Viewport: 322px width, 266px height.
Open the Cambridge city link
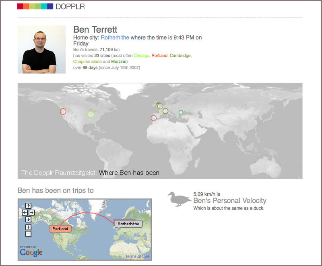(180, 56)
